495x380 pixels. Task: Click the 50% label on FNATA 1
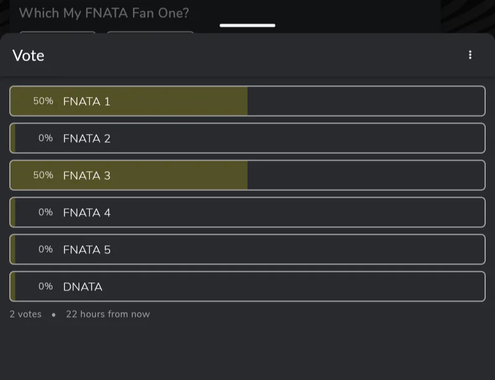coord(43,101)
